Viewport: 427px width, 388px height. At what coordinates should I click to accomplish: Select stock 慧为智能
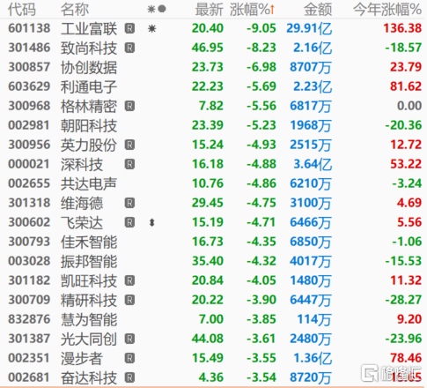[x=89, y=319]
